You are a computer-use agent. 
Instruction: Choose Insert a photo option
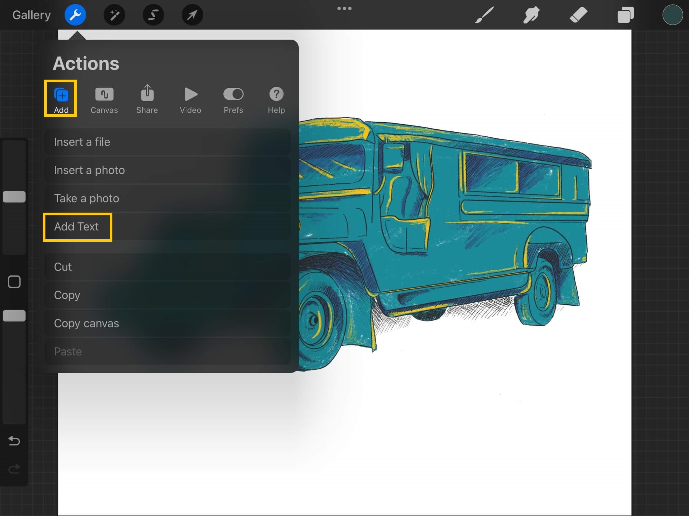tap(89, 170)
